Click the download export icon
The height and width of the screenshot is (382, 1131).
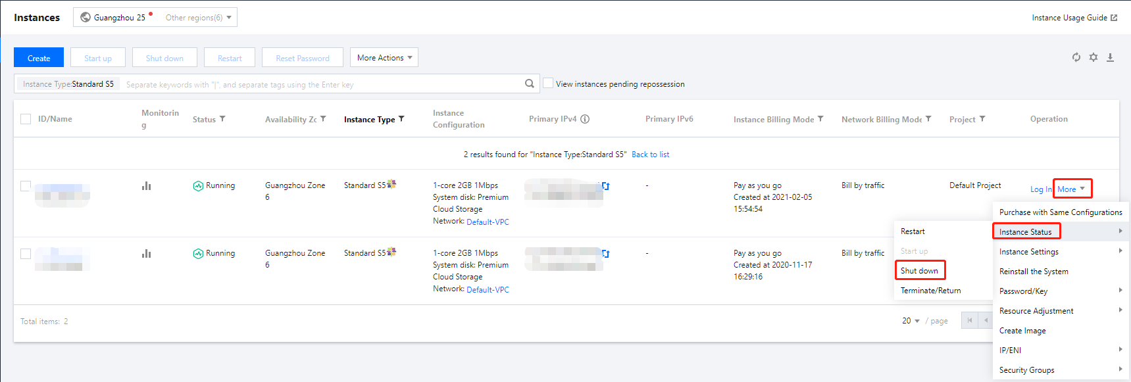click(x=1110, y=57)
